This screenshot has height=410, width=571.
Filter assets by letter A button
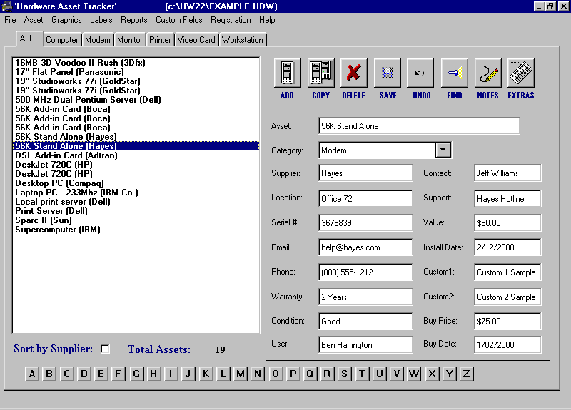coord(32,374)
